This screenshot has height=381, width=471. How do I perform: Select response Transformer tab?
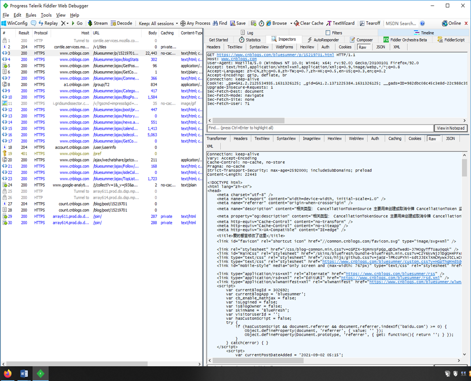coord(217,138)
